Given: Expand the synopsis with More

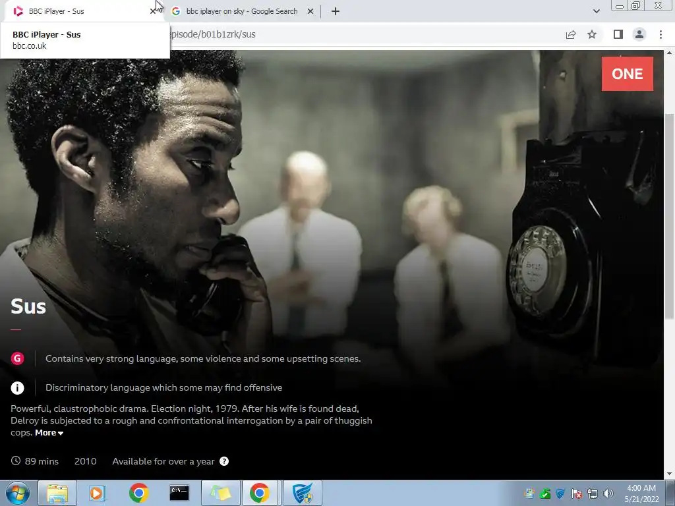Looking at the screenshot, I should click(49, 433).
